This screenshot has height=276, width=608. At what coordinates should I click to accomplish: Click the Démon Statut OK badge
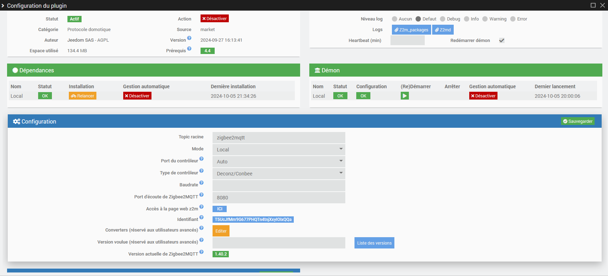point(340,96)
